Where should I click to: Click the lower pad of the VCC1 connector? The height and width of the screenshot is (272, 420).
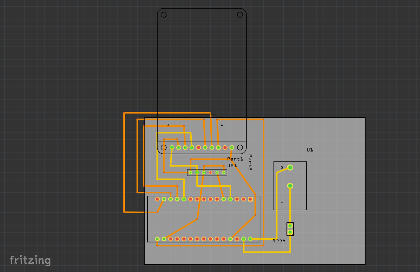[x=290, y=232]
